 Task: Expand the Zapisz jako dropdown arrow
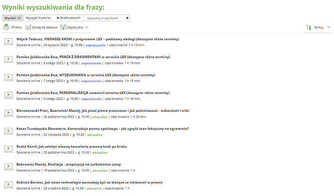pos(87,28)
